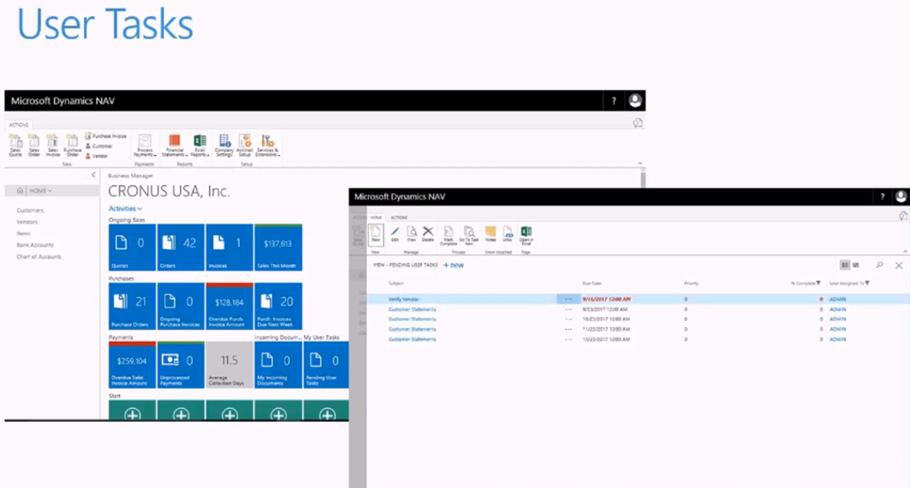Click the + new link
Image resolution: width=910 pixels, height=488 pixels.
coord(453,265)
